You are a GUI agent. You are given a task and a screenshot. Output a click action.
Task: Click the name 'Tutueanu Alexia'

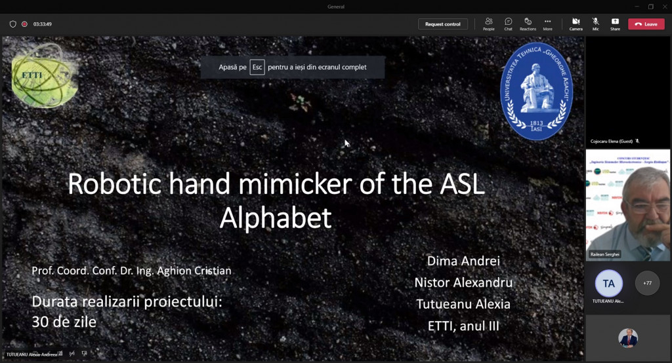click(463, 304)
